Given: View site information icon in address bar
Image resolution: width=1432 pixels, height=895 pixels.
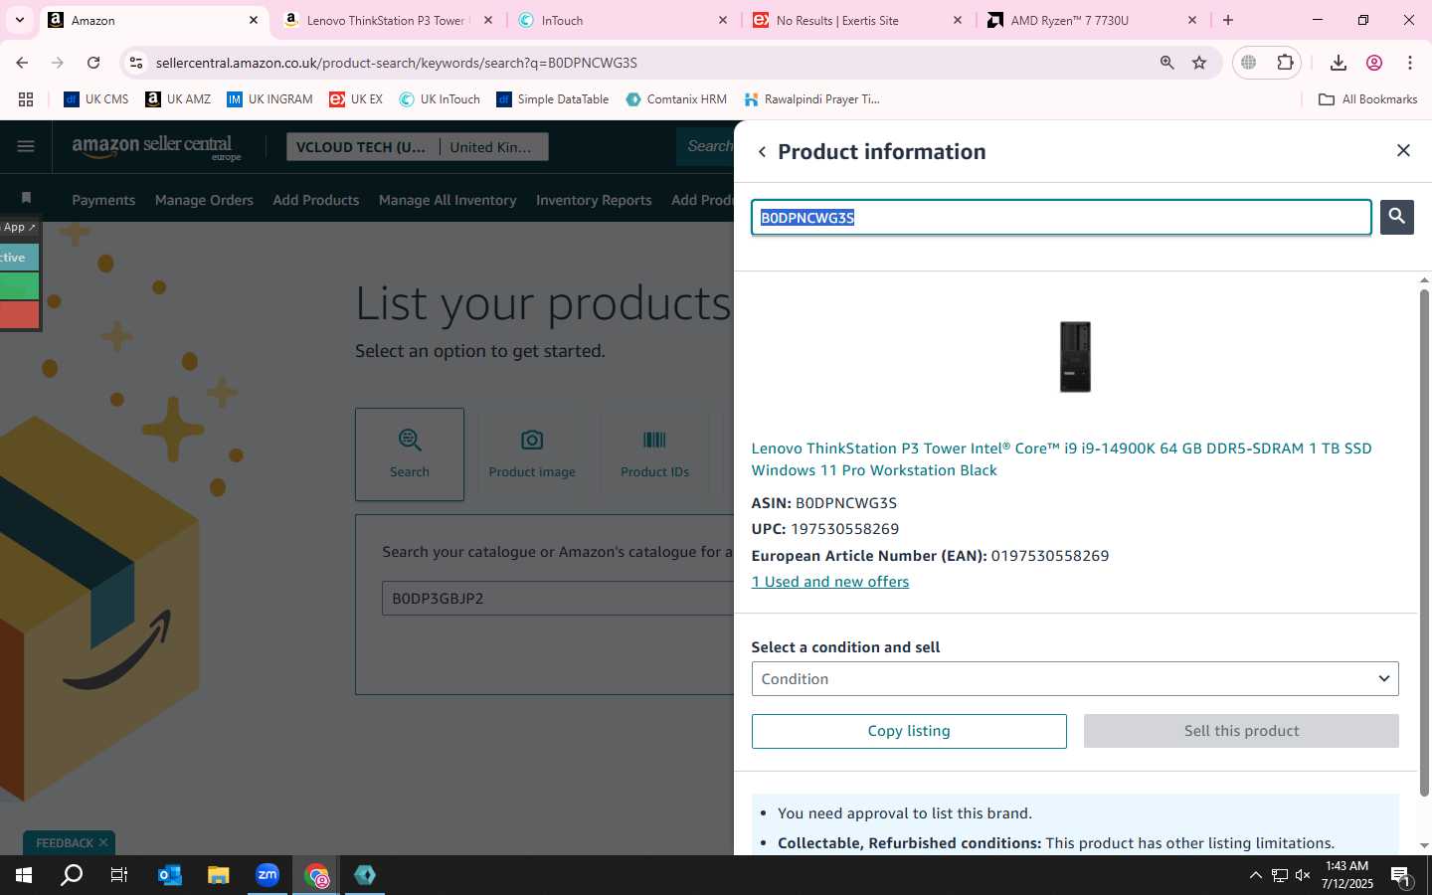Looking at the screenshot, I should (136, 63).
